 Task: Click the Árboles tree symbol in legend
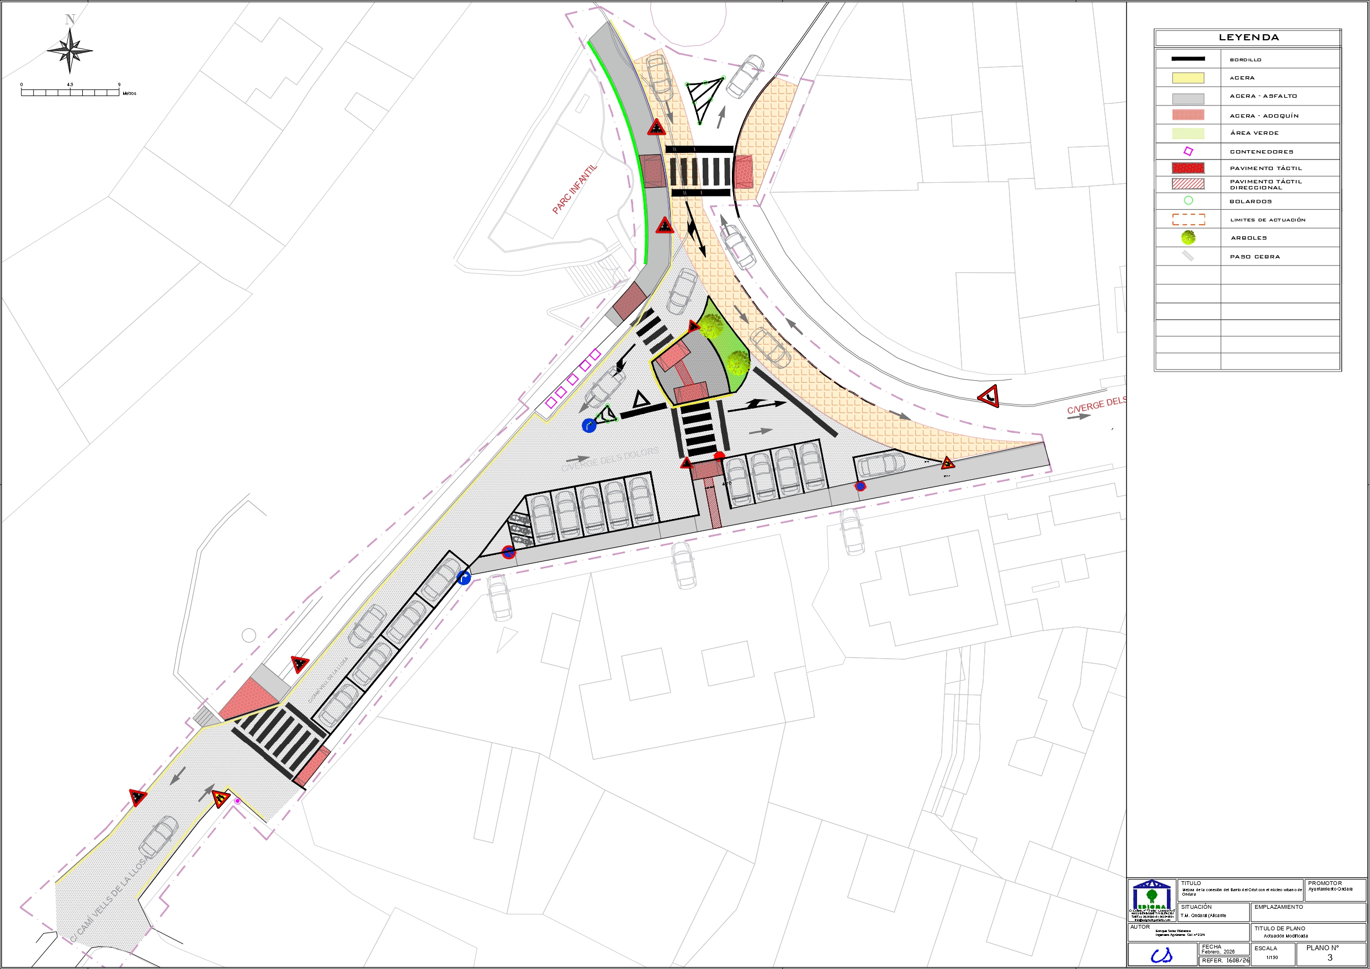click(x=1188, y=237)
